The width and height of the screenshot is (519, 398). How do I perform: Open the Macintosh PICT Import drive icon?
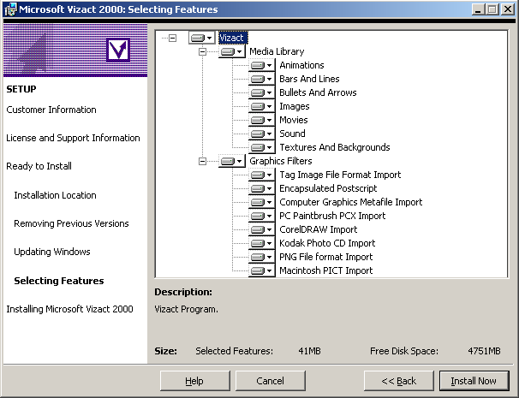point(262,270)
